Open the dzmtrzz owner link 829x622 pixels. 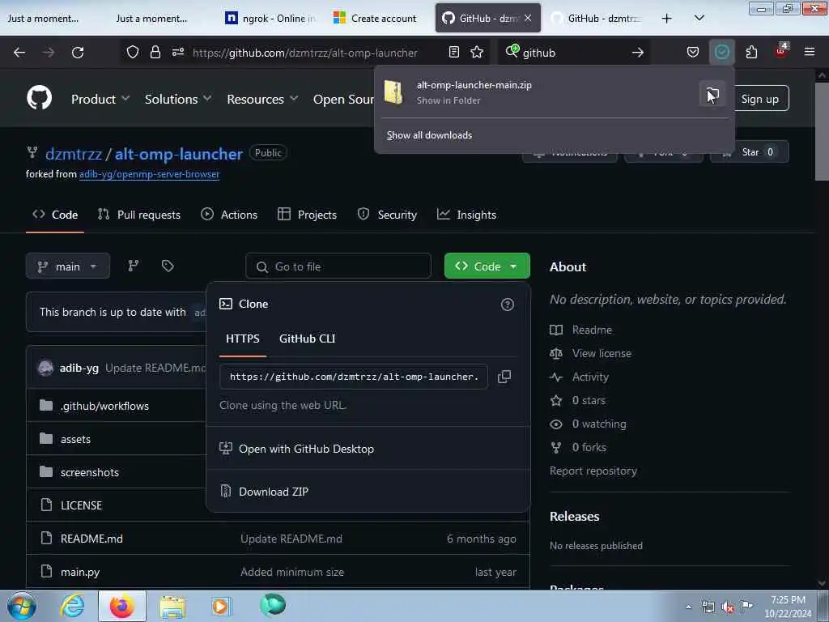click(x=74, y=154)
